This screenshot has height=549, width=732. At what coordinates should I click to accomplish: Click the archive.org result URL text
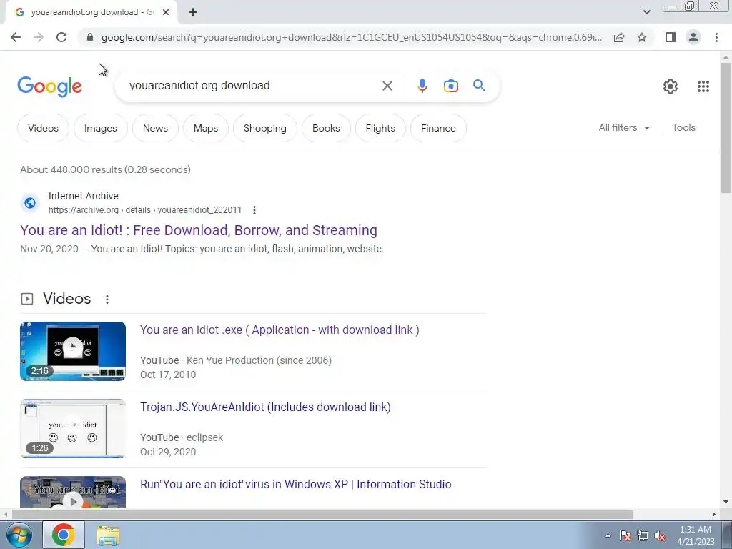click(x=144, y=210)
